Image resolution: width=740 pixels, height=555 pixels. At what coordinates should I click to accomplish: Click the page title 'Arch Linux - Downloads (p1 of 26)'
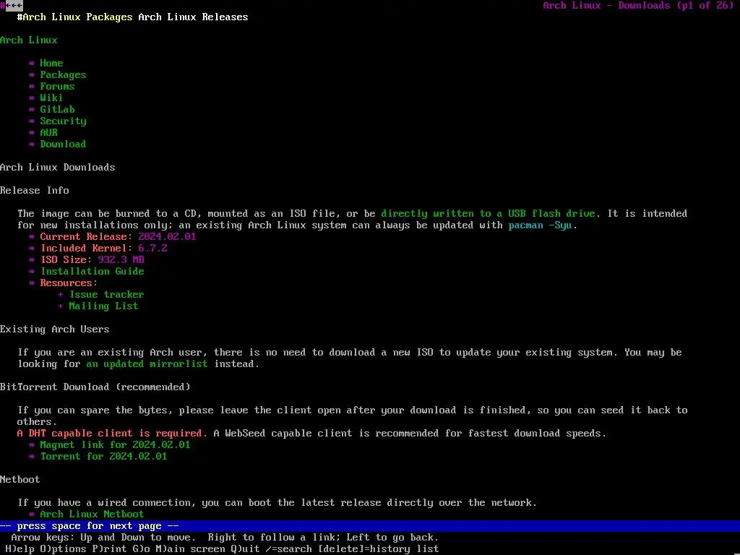click(639, 6)
